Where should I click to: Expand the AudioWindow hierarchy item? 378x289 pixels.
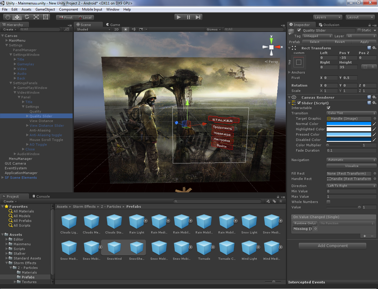tap(15, 154)
